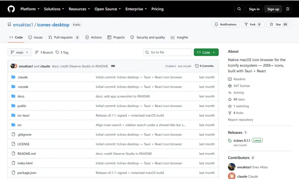Click the .vscode folder icon

click(13, 87)
